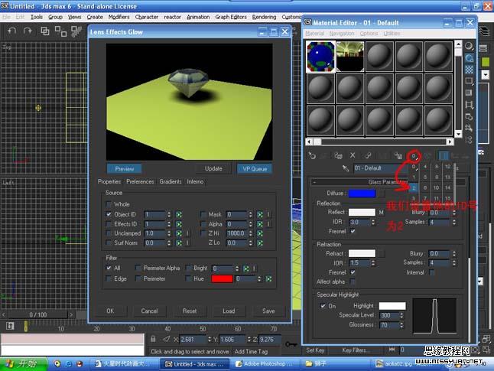The image size is (494, 371).
Task: Click the Glossiness spinner arrows
Action: point(401,325)
